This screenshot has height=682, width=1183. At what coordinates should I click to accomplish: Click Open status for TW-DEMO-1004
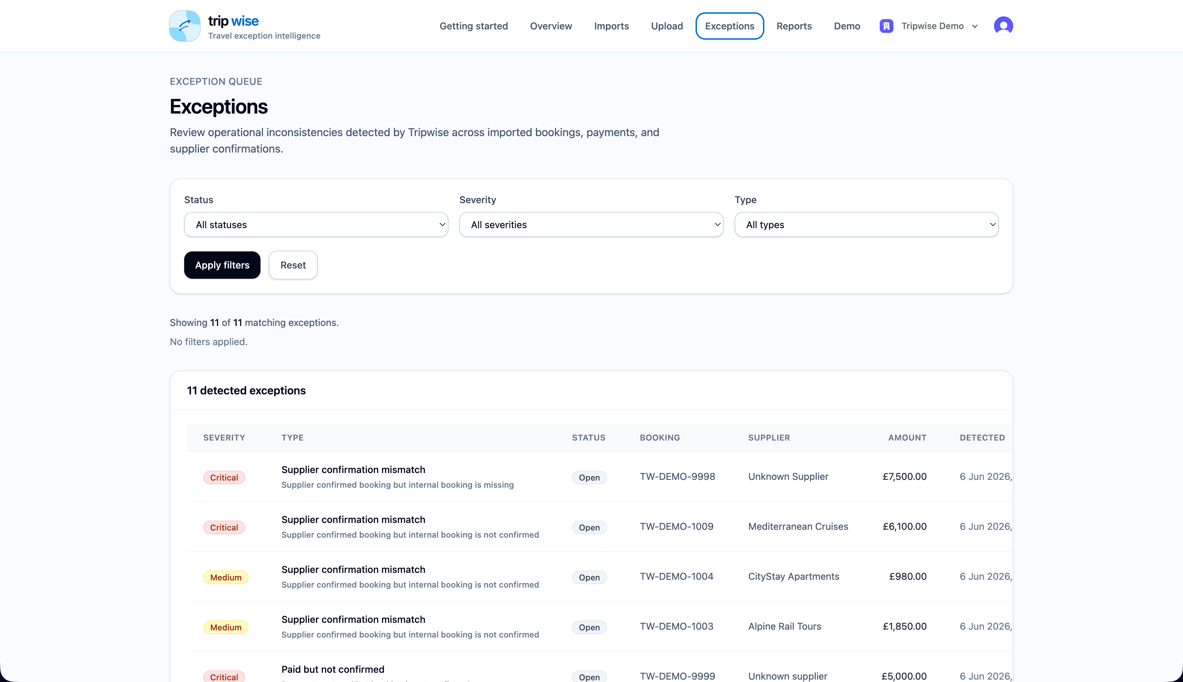click(x=589, y=578)
